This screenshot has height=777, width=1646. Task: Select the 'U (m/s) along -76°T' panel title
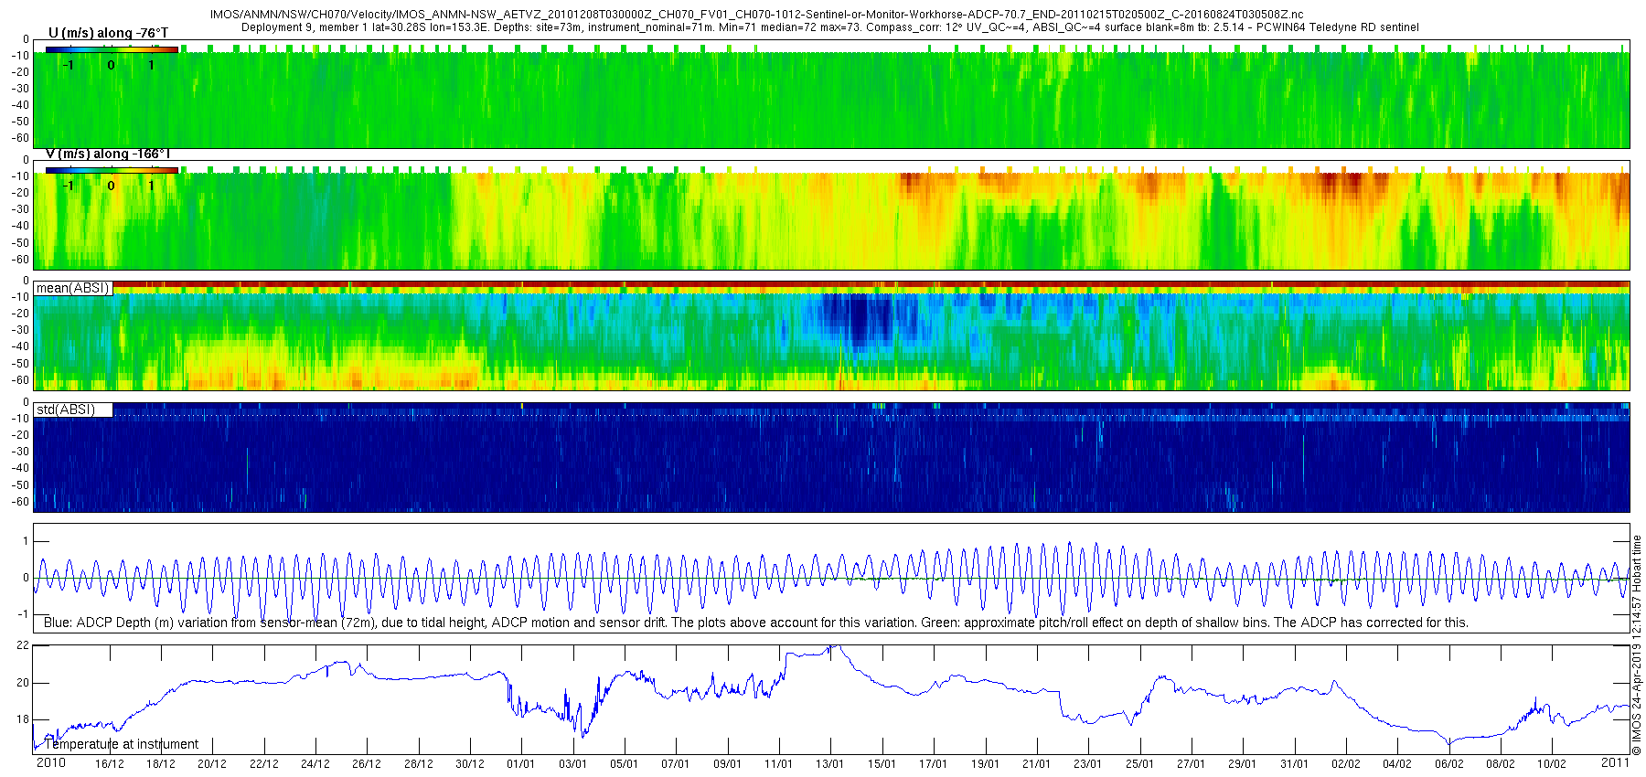[108, 33]
